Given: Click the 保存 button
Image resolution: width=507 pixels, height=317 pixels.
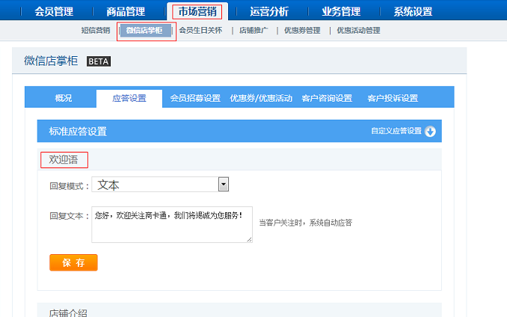Looking at the screenshot, I should [x=73, y=262].
